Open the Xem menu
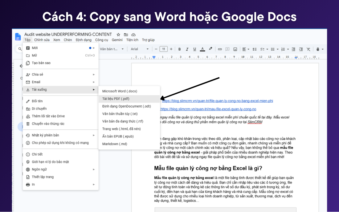This screenshot has width=339, height=212. click(x=57, y=40)
